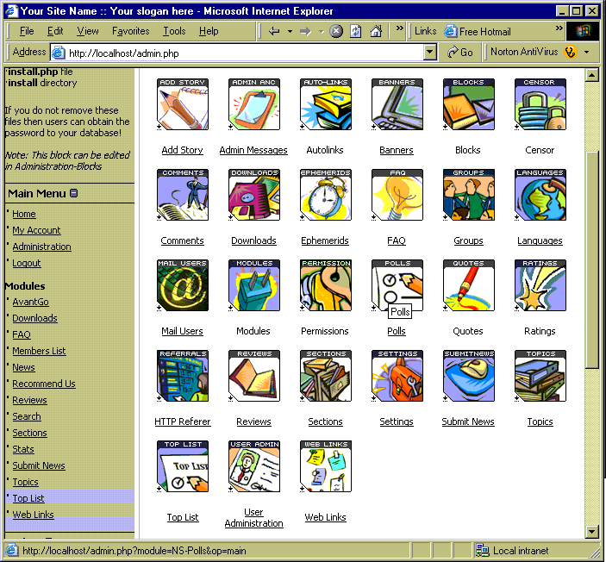Viewport: 606px width, 562px height.
Task: Click the Top List admin icon
Action: 183,467
